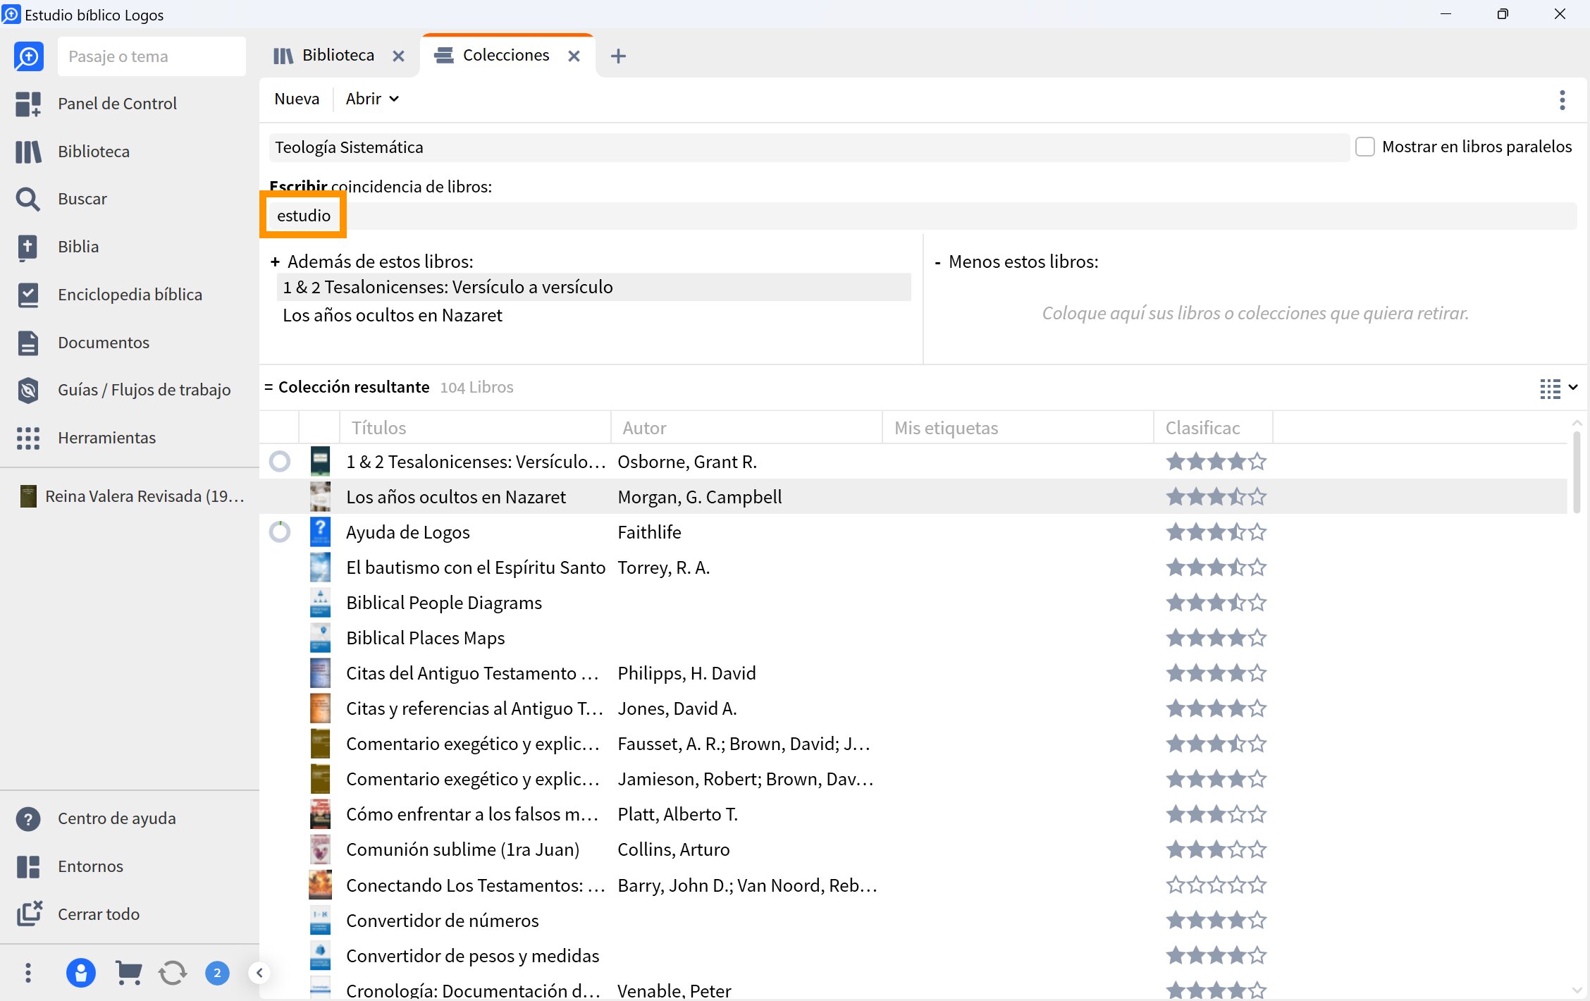
Task: Sort by Autor column header
Action: (x=746, y=428)
